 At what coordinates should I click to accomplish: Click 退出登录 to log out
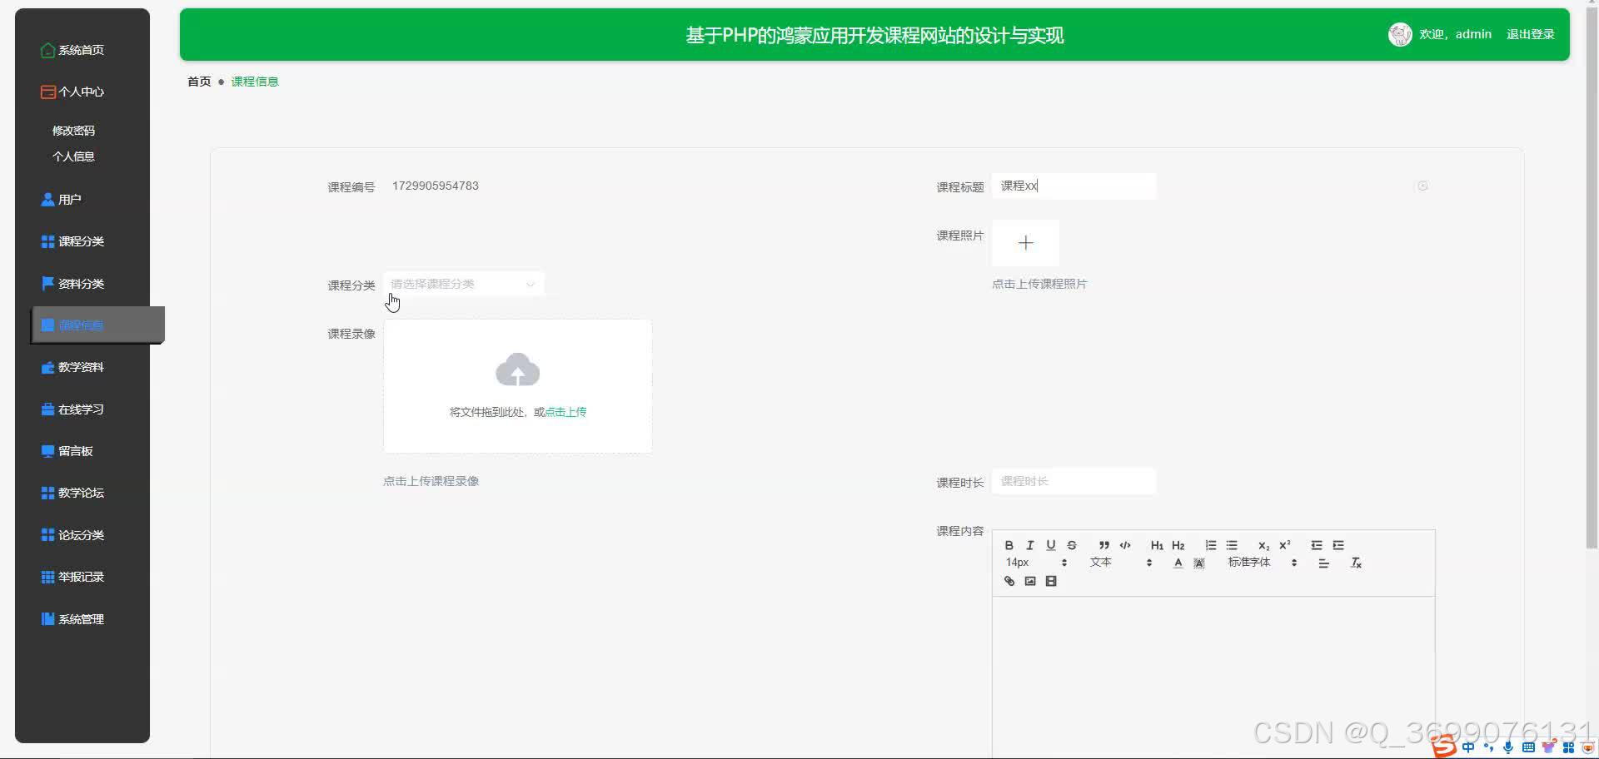click(1530, 34)
